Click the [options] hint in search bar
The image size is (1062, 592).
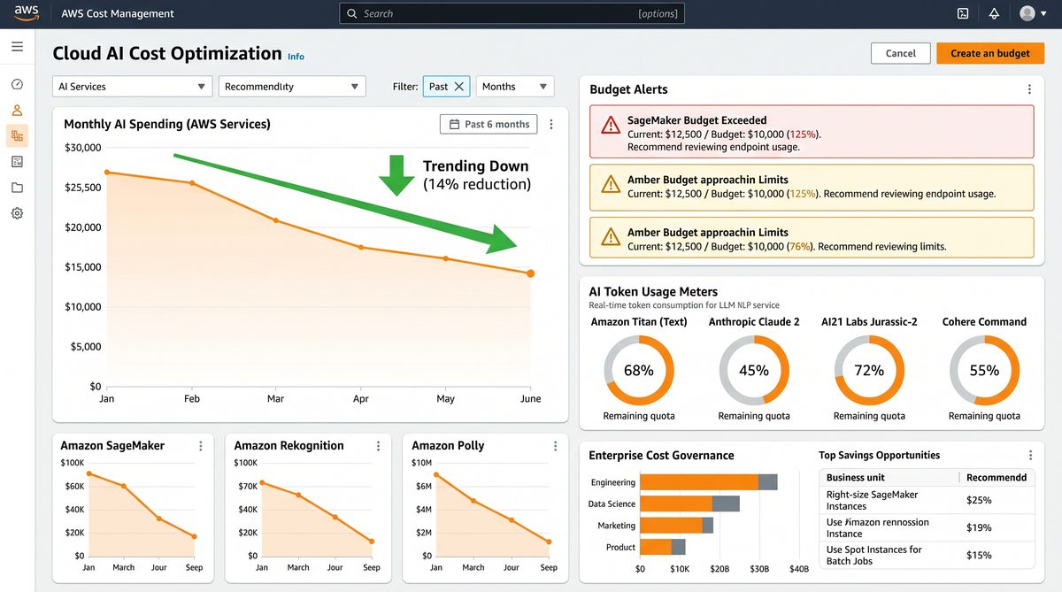click(658, 13)
